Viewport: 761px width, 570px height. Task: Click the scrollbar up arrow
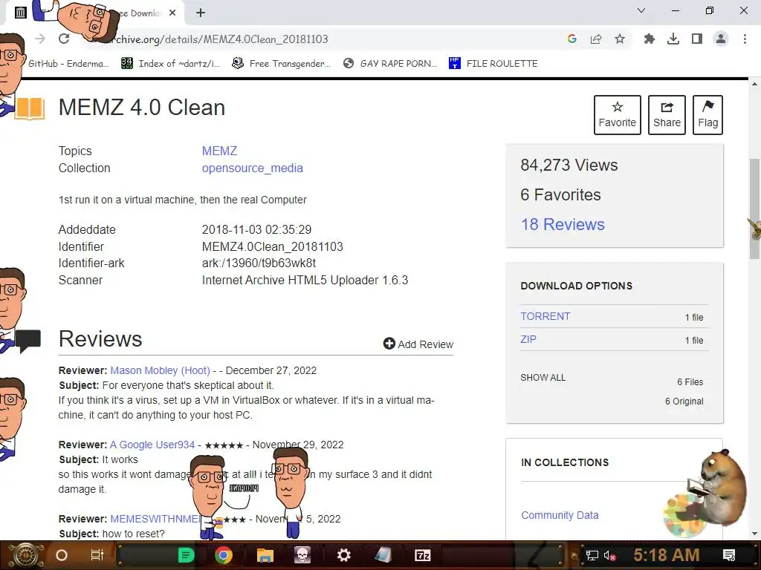pos(755,85)
